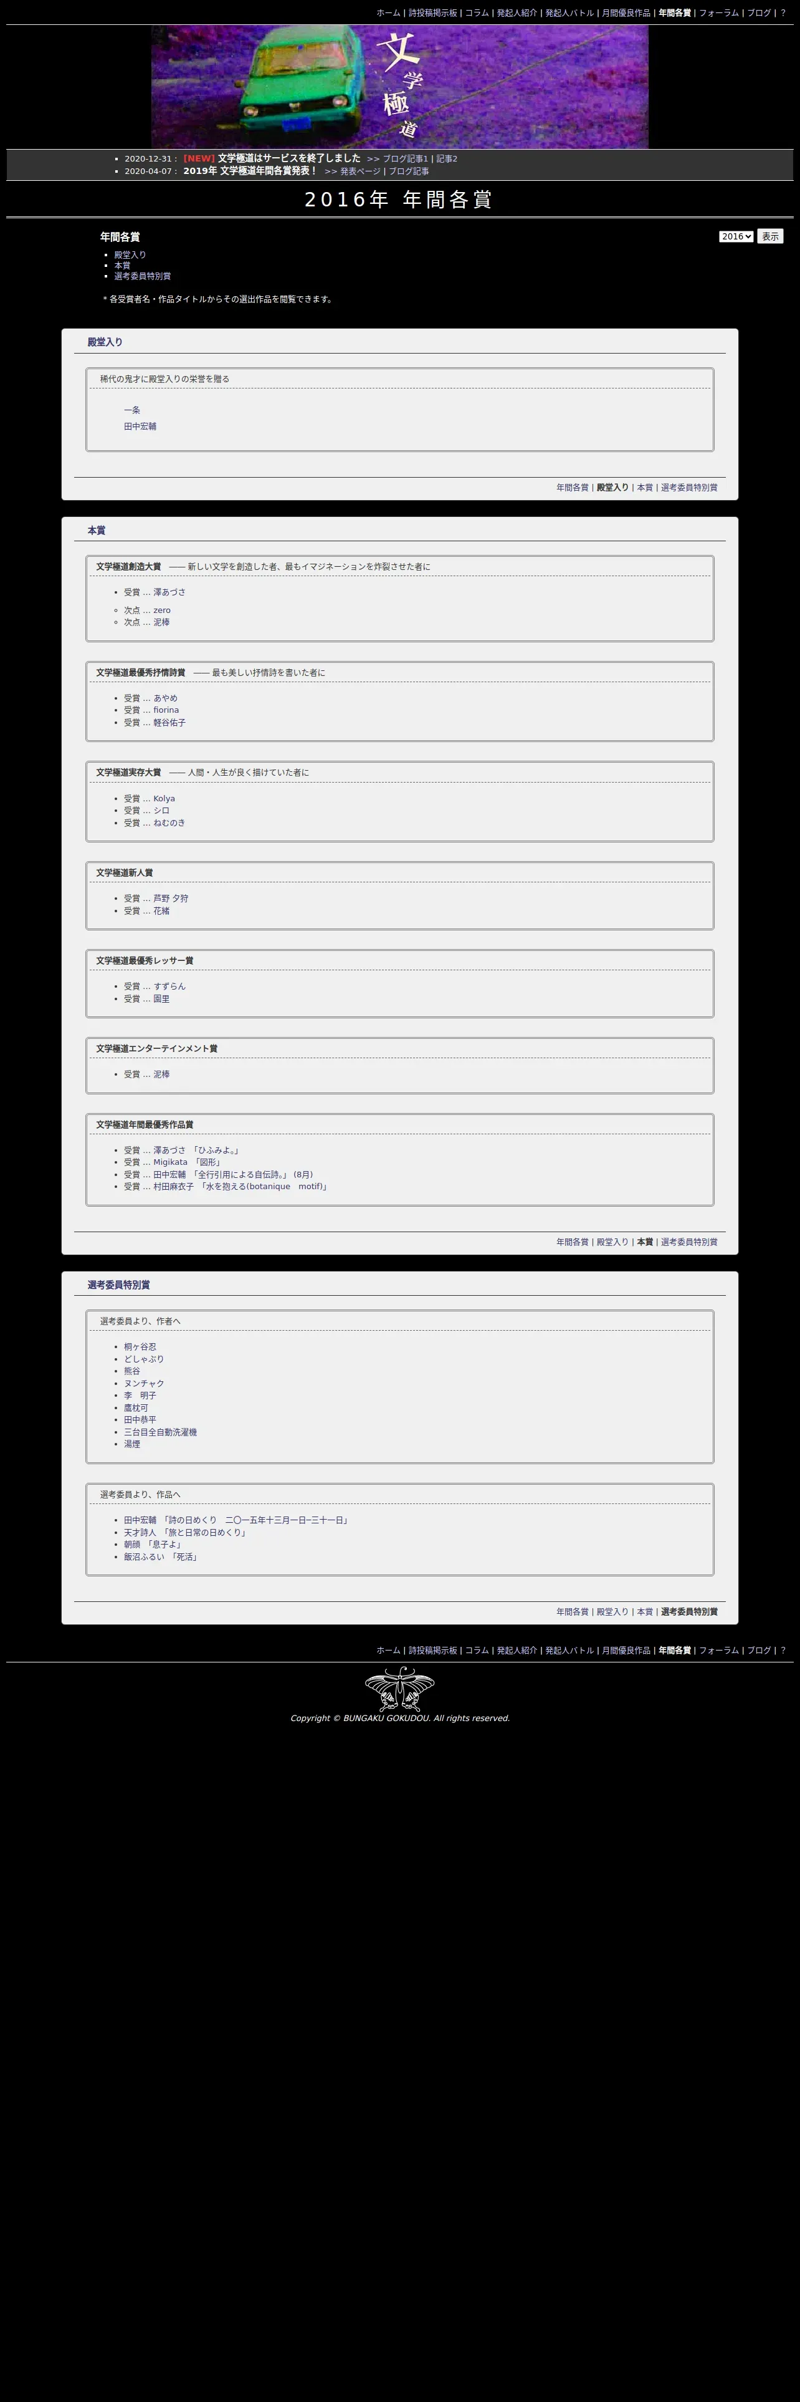Viewport: 800px width, 2402px height.
Task: Open ホーム in the bottom page navigation
Action: [388, 1651]
